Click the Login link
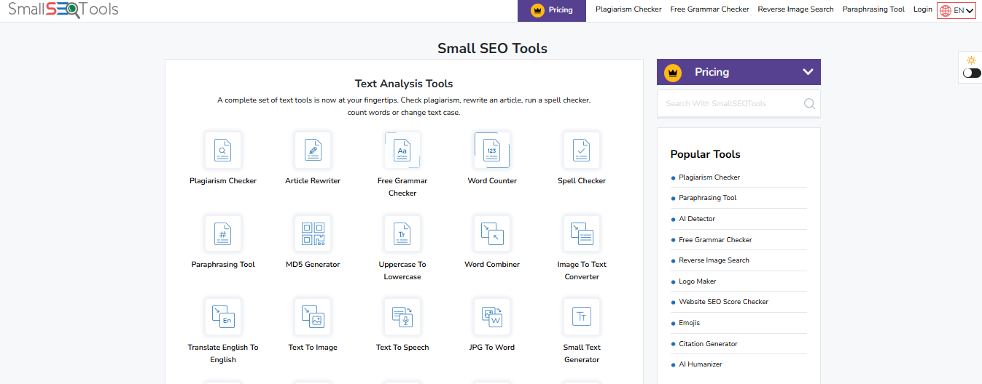 click(x=922, y=9)
